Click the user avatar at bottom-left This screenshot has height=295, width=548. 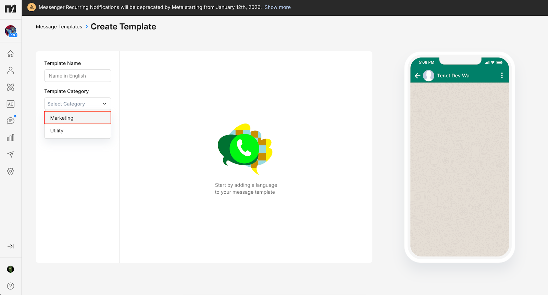[11, 269]
